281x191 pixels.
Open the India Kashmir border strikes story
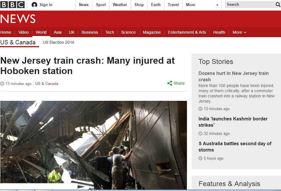tap(233, 122)
